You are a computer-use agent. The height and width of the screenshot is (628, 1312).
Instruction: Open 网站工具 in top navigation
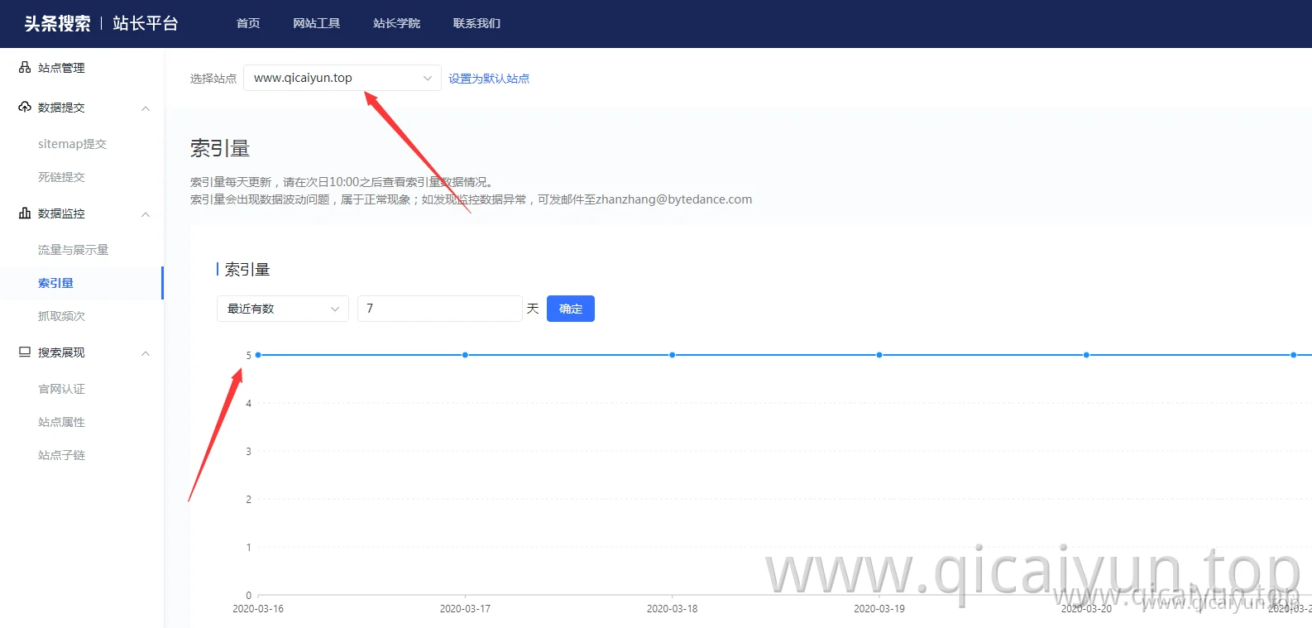(x=316, y=23)
